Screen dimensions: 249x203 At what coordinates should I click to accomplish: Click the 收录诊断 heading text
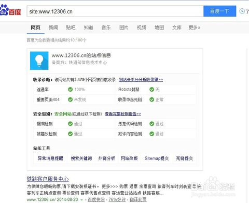pyautogui.click(x=43, y=80)
